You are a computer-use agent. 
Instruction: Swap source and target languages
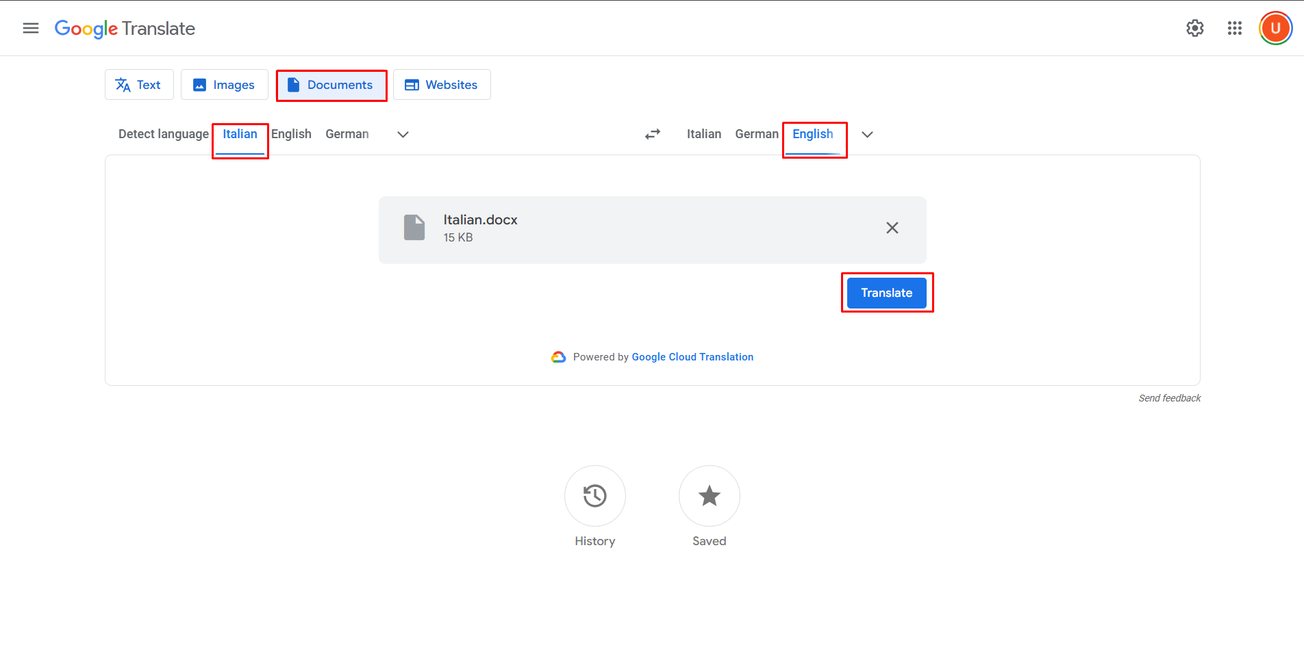pyautogui.click(x=652, y=133)
